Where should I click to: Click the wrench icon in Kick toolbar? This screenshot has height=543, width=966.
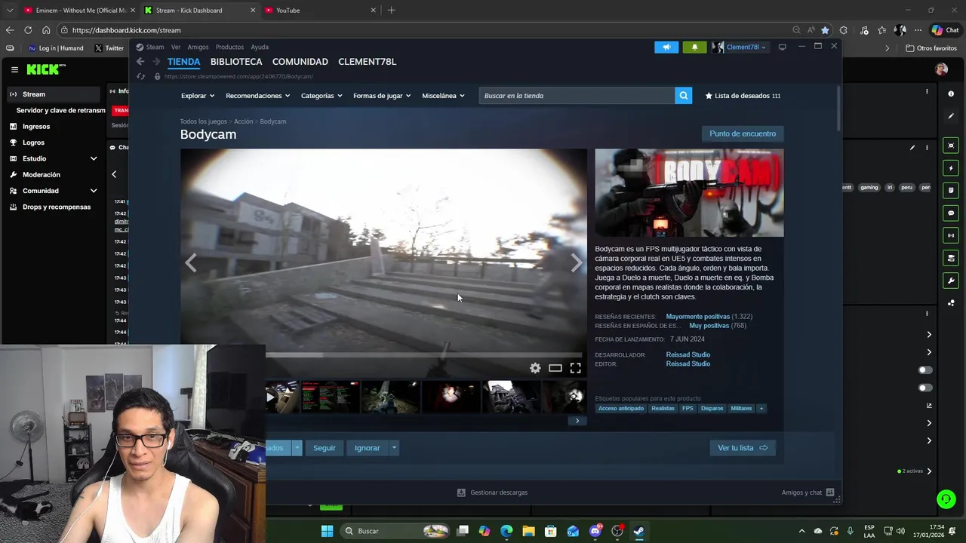[951, 281]
